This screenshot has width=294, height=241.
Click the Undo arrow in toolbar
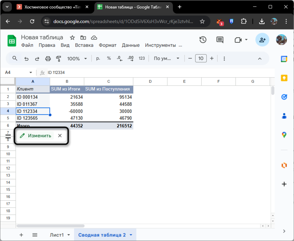[x=26, y=58]
